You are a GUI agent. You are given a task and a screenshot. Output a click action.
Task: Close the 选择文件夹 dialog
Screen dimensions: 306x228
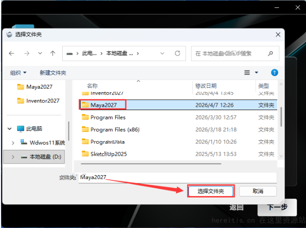[x=278, y=35]
